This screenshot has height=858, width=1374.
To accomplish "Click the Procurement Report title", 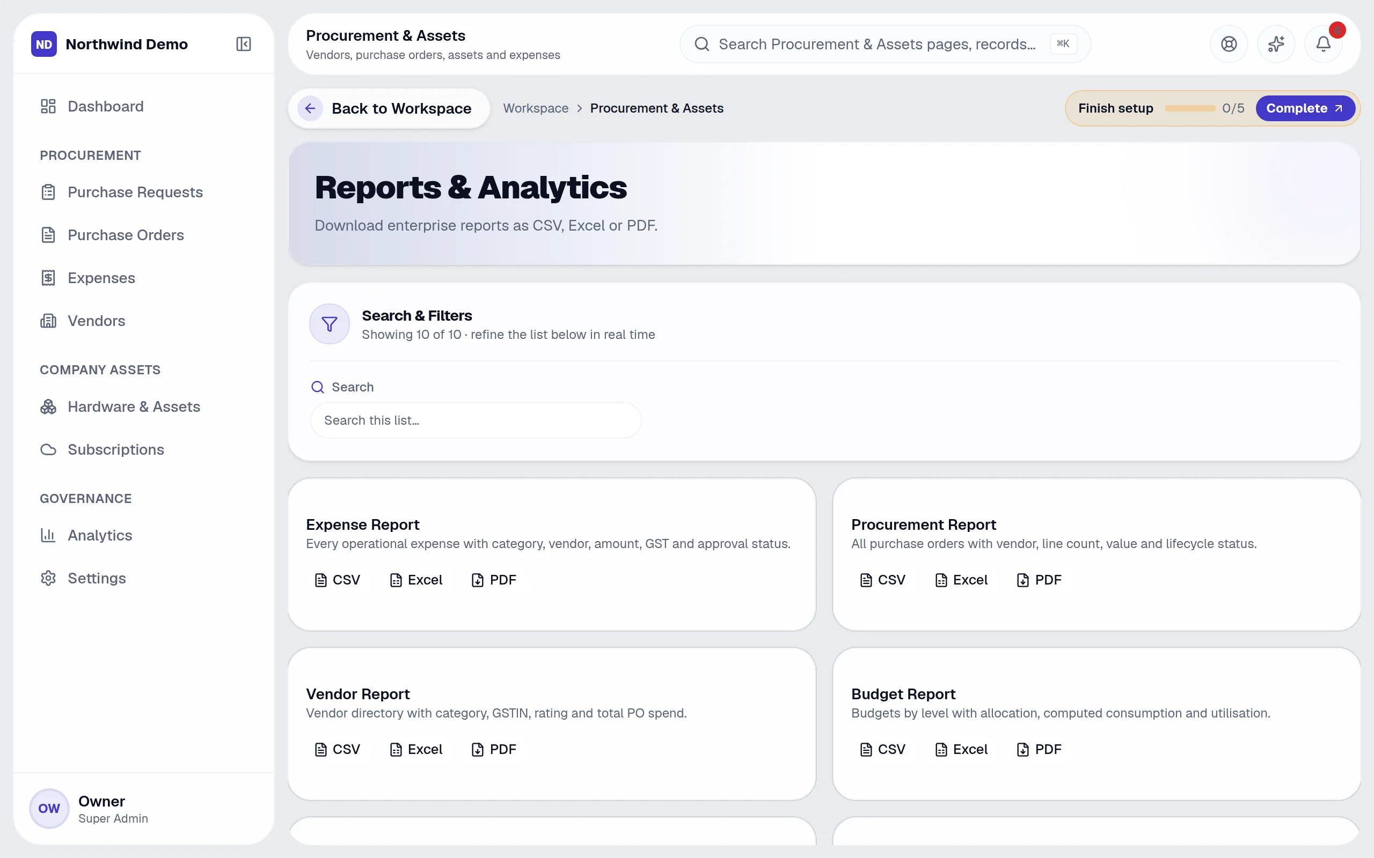I will 923,525.
